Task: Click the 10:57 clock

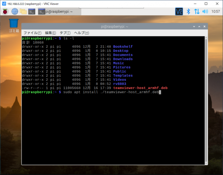Action: tap(216, 11)
